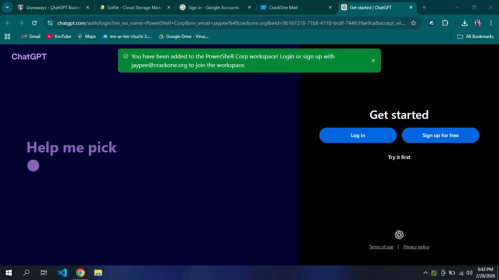The width and height of the screenshot is (499, 280).
Task: Check the battery status icon
Action: coord(452,273)
